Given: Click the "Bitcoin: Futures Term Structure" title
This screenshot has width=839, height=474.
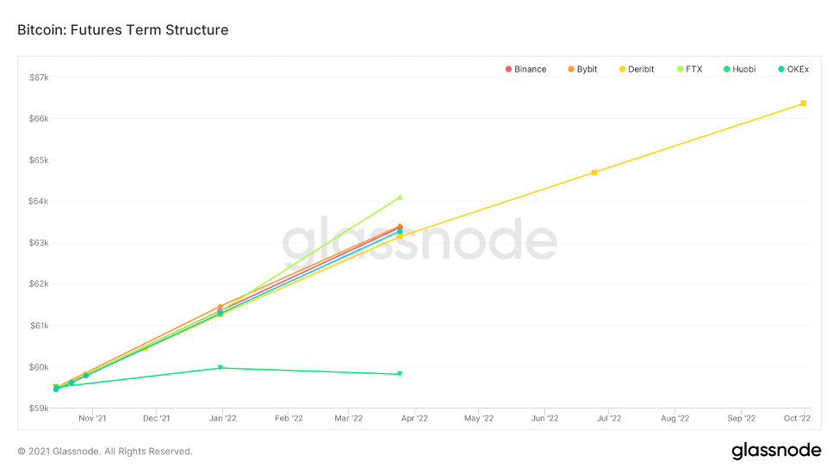Looking at the screenshot, I should [x=123, y=30].
